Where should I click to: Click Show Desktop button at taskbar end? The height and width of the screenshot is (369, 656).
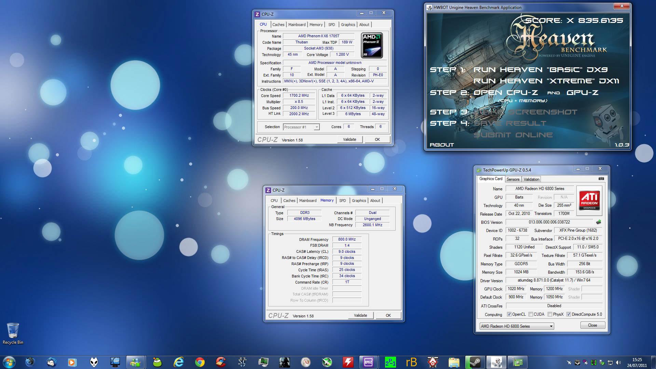[653, 362]
